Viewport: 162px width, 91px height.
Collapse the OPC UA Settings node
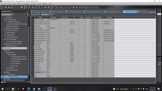(x=5, y=39)
